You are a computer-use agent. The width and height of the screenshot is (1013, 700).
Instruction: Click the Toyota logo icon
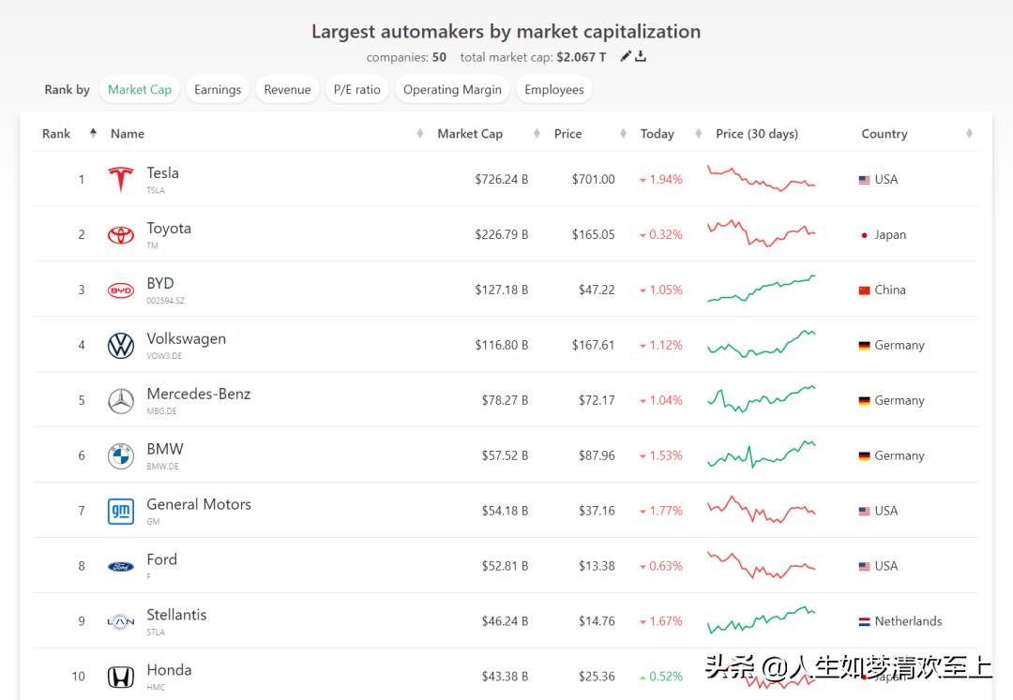tap(120, 234)
